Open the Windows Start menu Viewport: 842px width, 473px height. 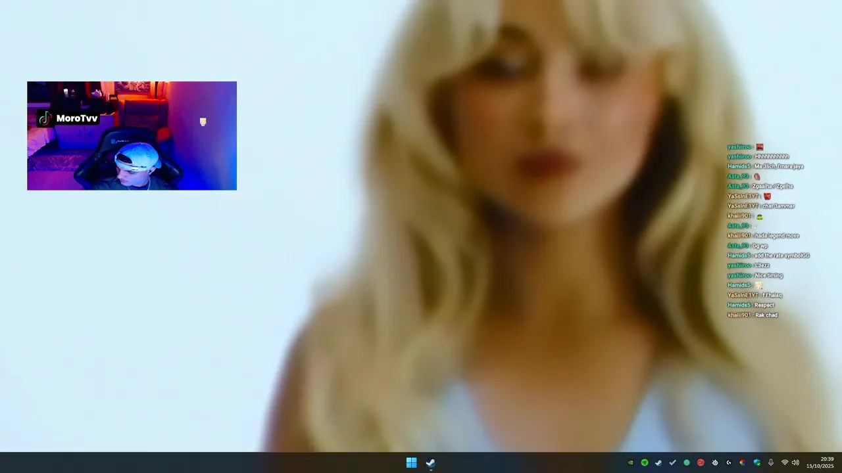pos(411,462)
